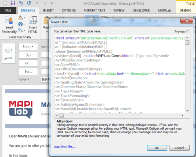Click the scroll left arrow of HTML code box
This screenshot has width=196, height=157.
(57, 115)
